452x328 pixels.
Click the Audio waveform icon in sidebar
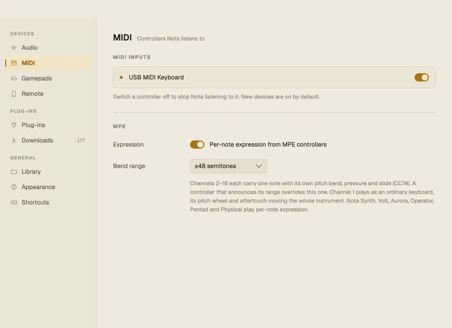tap(14, 48)
